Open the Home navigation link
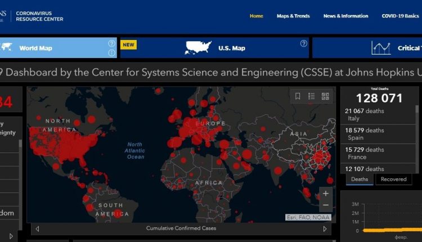This screenshot has width=422, height=242. 256,16
